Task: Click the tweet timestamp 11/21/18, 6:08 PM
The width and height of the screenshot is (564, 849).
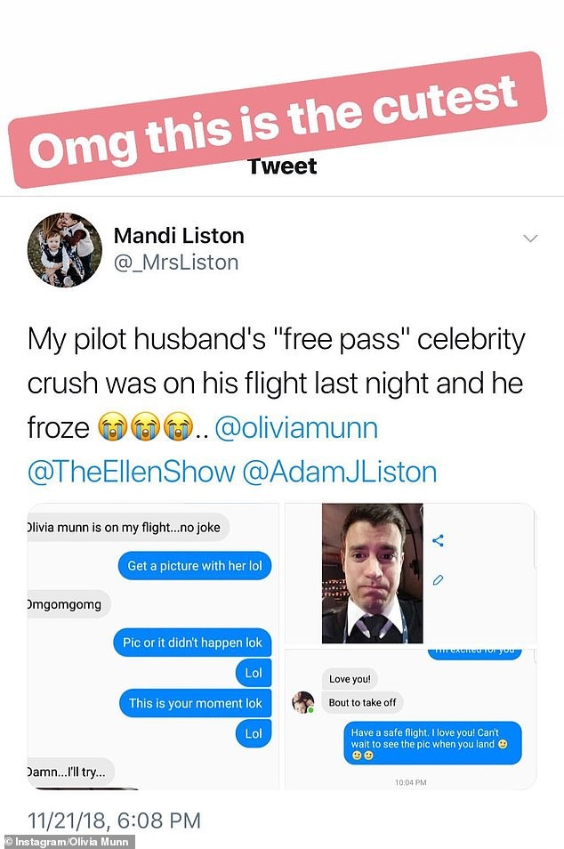Action: 114,821
